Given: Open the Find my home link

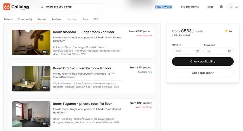Looking at the screenshot, I should 189,7.
